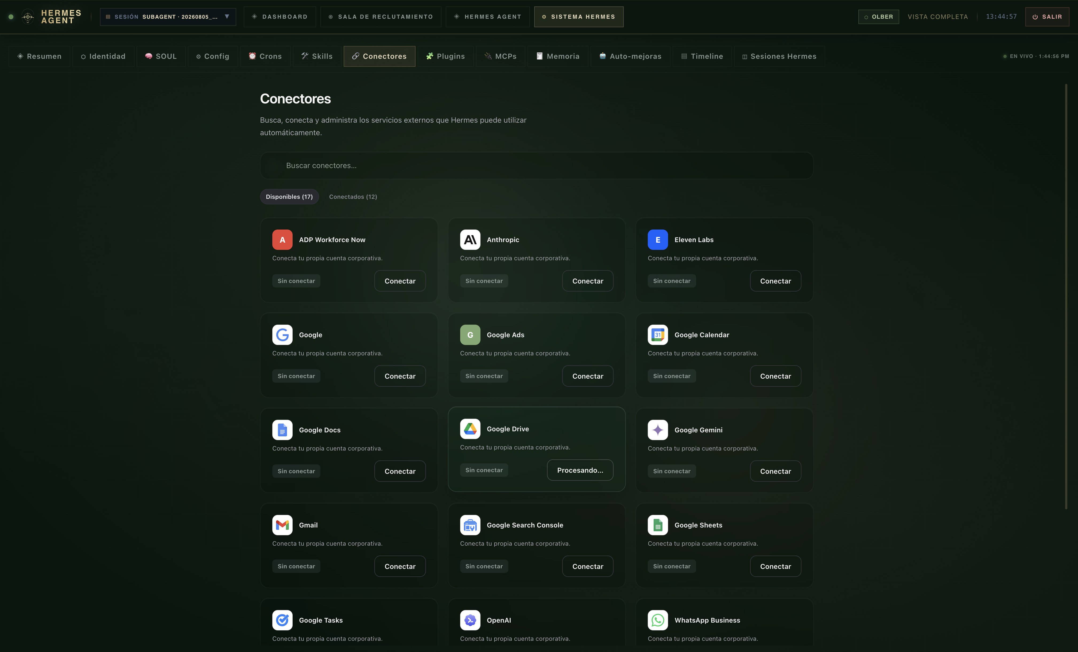
Task: Click the ADP Workforce Now red icon
Action: [282, 239]
